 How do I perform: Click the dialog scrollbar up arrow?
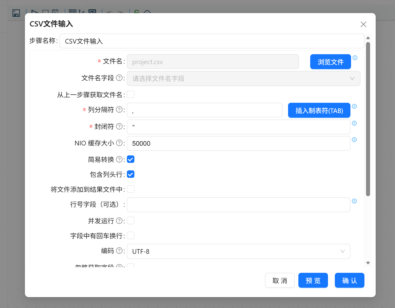tap(368, 38)
